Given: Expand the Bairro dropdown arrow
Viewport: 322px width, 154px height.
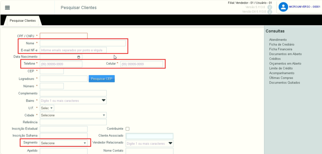Looking at the screenshot, I should (x=103, y=101).
